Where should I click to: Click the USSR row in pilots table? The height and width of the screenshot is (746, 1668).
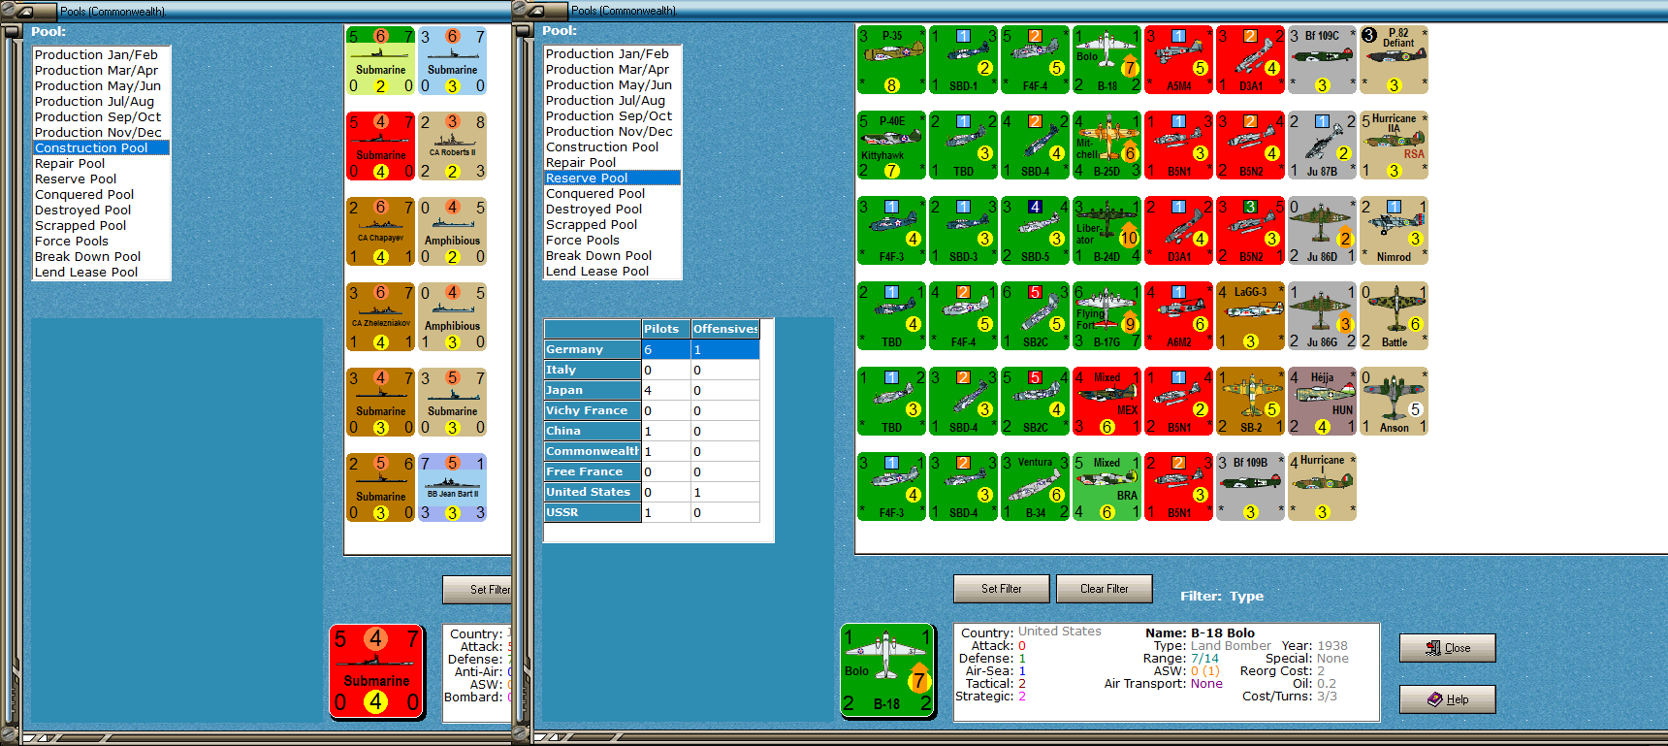click(x=652, y=512)
